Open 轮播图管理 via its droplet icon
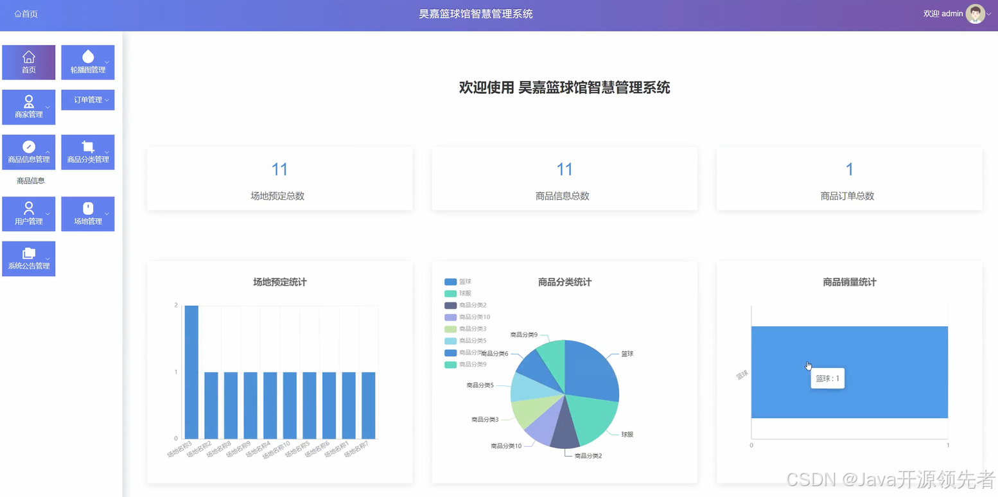This screenshot has height=497, width=998. click(x=87, y=57)
